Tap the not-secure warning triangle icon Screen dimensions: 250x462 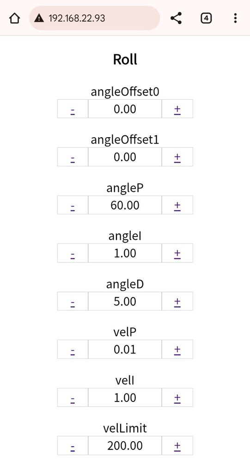pos(39,18)
